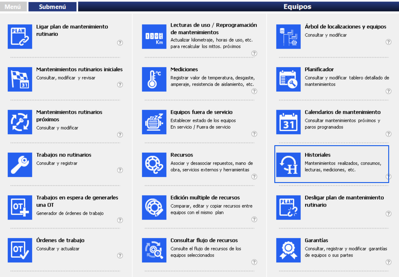Screen dimensions: 399x277
Task: Open help for Ligar plan de mantenimiento rutinario
Action: [x=120, y=43]
